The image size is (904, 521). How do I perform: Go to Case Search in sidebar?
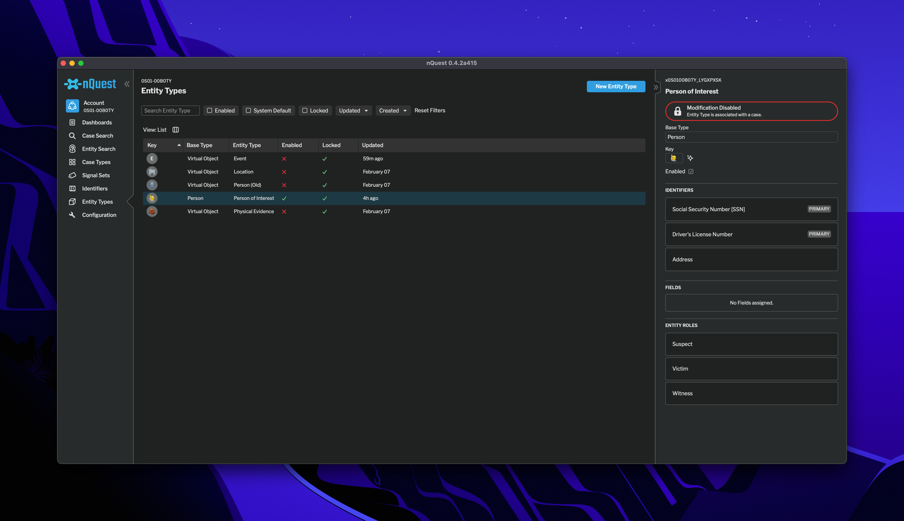(97, 136)
